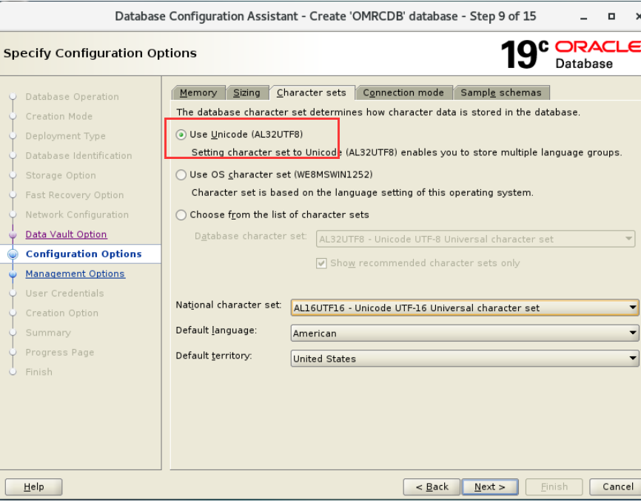
Task: Open the Default language dropdown
Action: (x=631, y=333)
